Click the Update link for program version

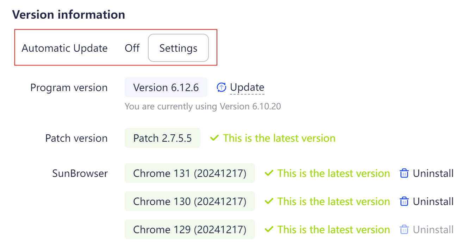pos(247,87)
